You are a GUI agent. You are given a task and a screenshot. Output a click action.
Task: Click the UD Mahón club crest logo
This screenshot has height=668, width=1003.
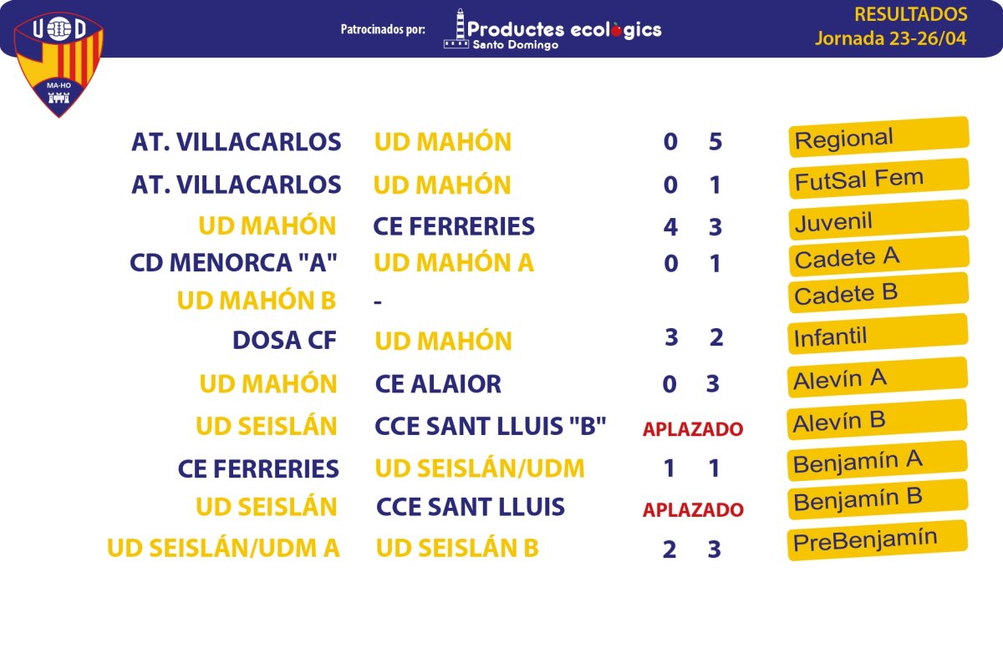tap(59, 63)
